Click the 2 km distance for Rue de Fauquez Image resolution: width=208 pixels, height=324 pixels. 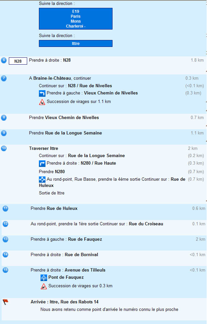200,239
